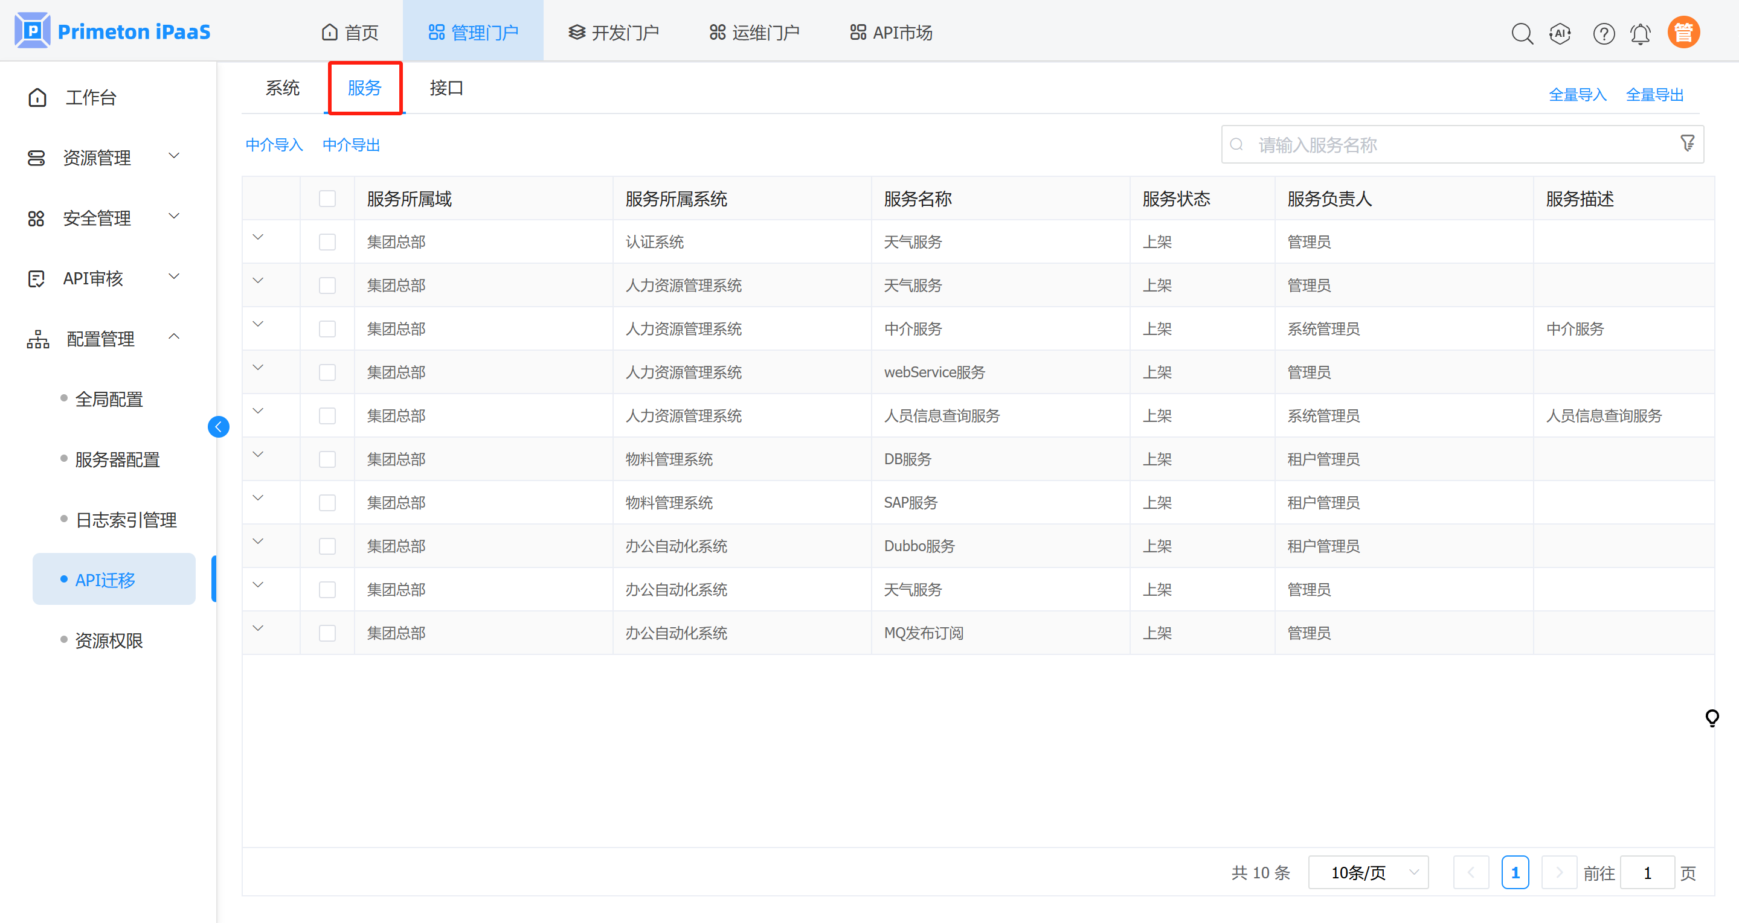Click the lightbulb icon at right edge
The image size is (1739, 923).
pyautogui.click(x=1712, y=717)
